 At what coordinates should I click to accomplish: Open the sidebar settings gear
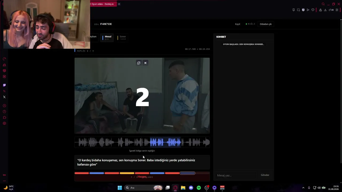pyautogui.click(x=4, y=123)
